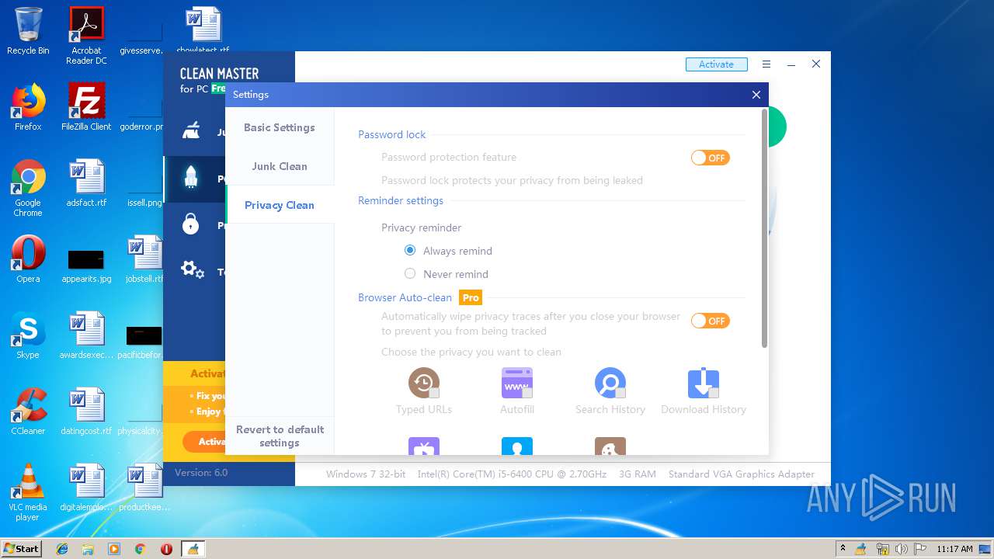Select the Autofill privacy icon
Viewport: 994px width, 559px height.
click(517, 383)
